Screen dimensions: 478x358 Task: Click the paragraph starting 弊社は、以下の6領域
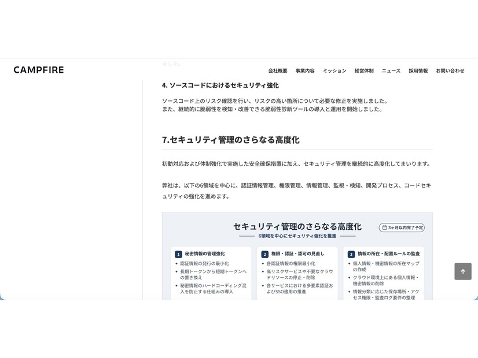297,191
